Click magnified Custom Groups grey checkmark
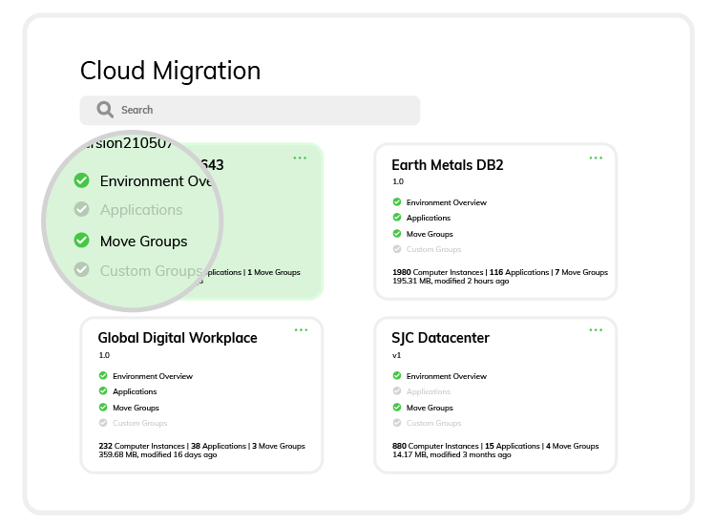Viewport: 714px width, 526px height. tap(81, 269)
